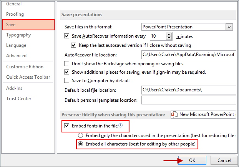Go to Customize Ribbon settings

pyautogui.click(x=25, y=67)
